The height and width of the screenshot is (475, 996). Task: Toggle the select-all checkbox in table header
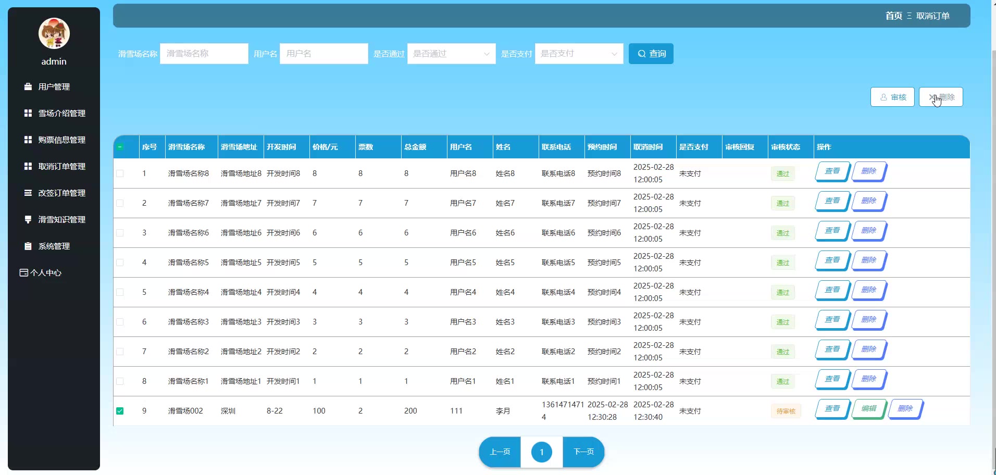(x=120, y=147)
